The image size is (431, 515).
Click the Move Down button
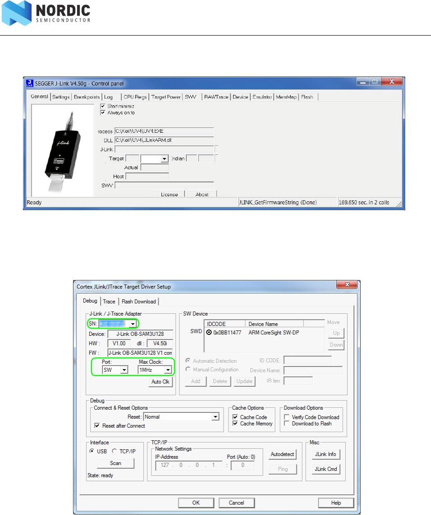pyautogui.click(x=336, y=345)
